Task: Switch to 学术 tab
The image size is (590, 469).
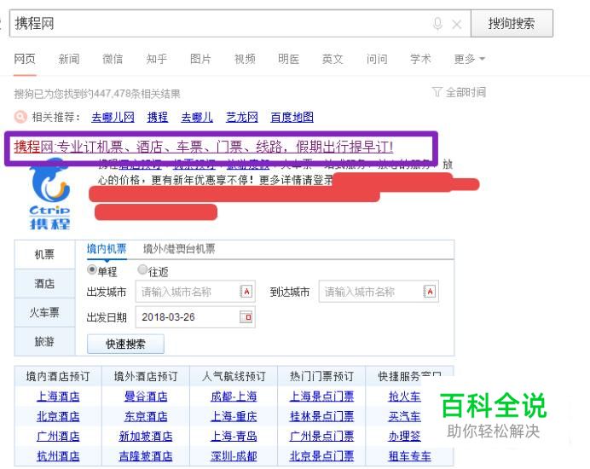Action: point(420,59)
